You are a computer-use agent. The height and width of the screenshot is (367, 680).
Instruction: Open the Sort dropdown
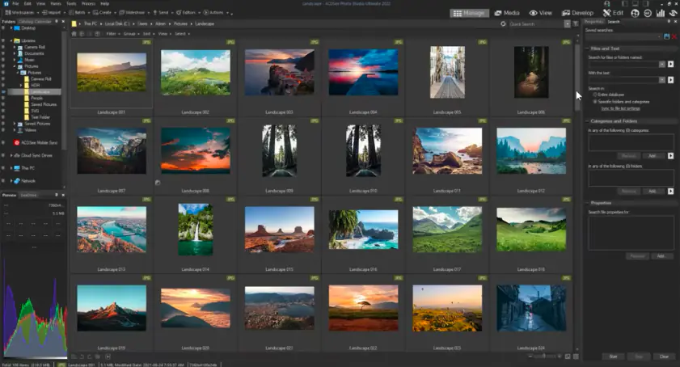point(148,34)
